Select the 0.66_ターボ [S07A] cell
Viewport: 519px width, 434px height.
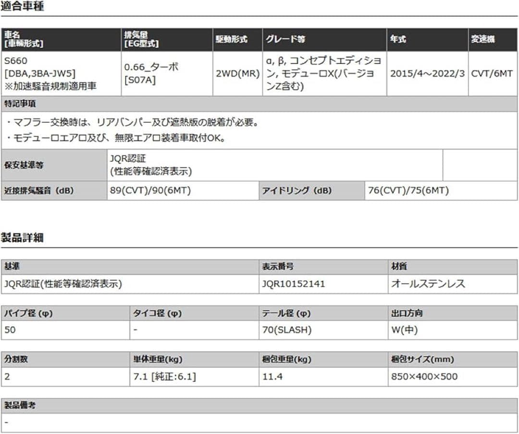tap(167, 73)
